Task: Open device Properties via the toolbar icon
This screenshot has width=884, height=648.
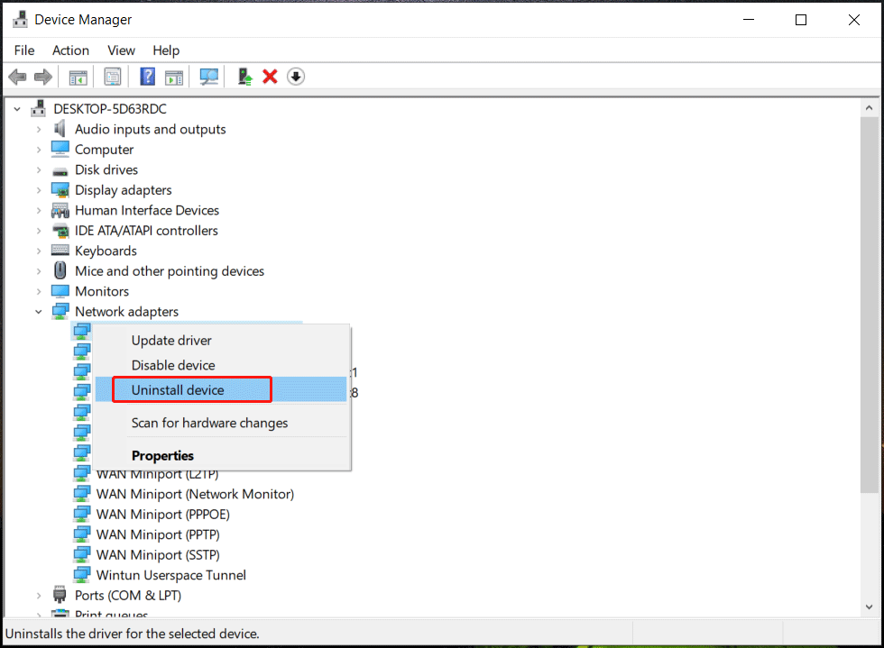Action: coord(112,76)
